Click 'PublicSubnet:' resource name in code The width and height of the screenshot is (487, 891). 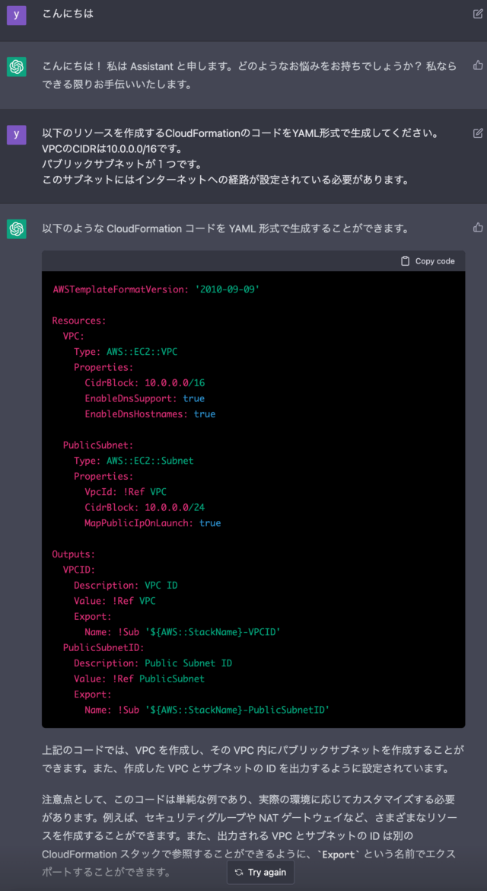[98, 445]
